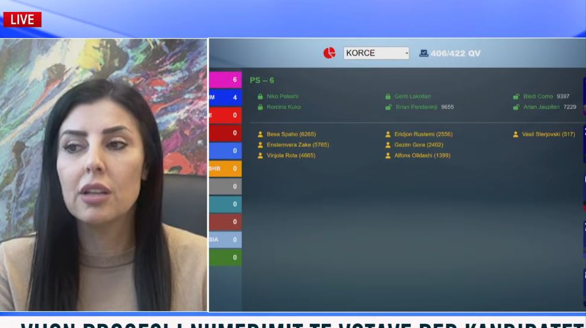Open the KORCE district dropdown

click(x=376, y=53)
